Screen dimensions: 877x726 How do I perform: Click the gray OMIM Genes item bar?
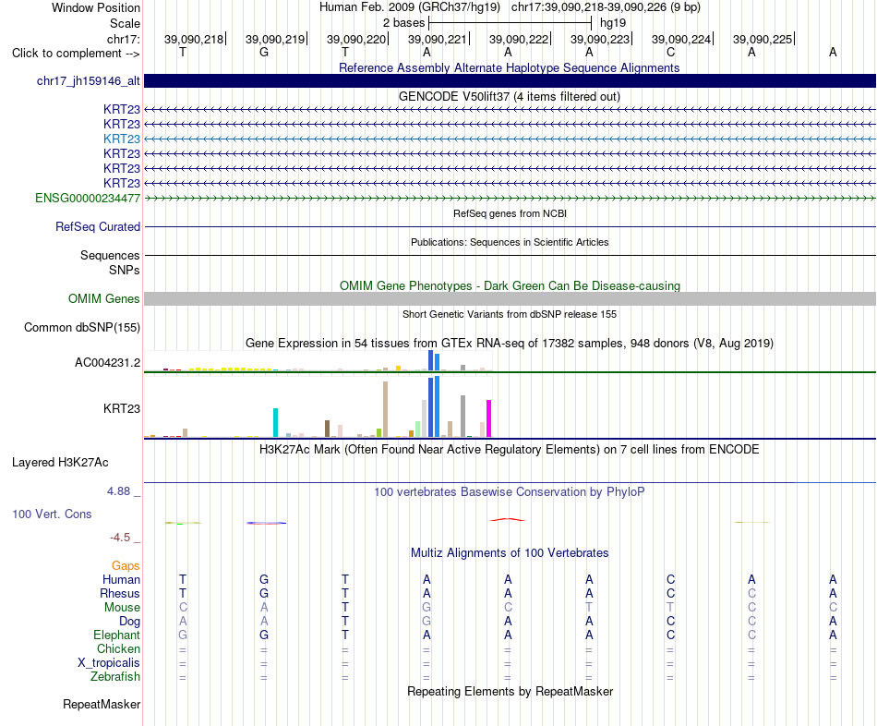coord(510,299)
